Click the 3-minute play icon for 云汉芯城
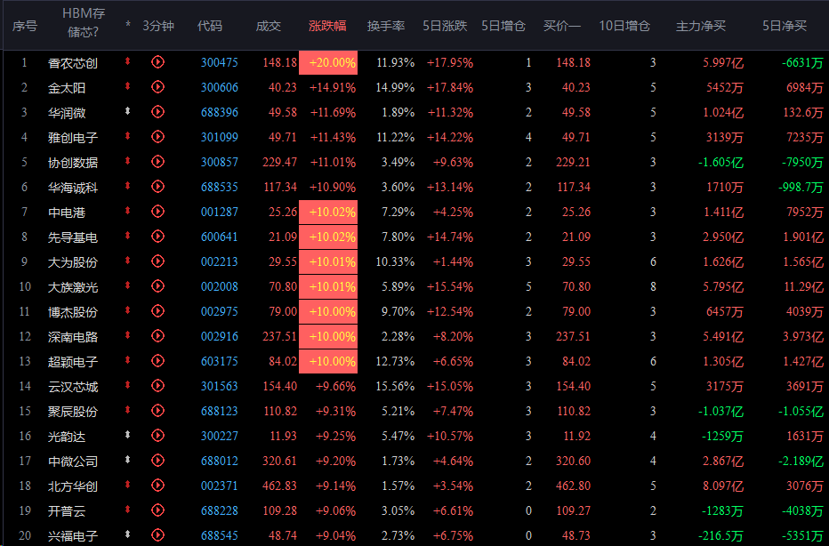829x546 pixels. point(158,387)
